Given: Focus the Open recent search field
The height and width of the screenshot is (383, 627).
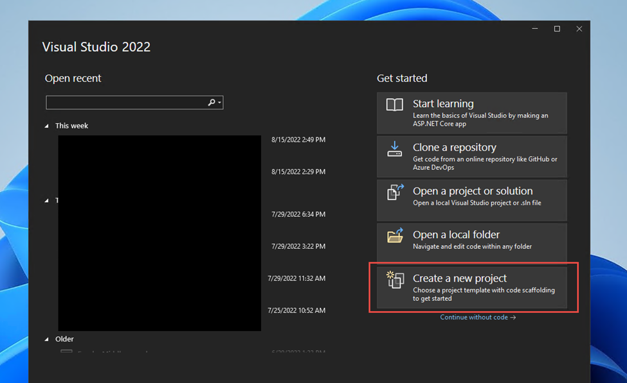Looking at the screenshot, I should (x=125, y=103).
